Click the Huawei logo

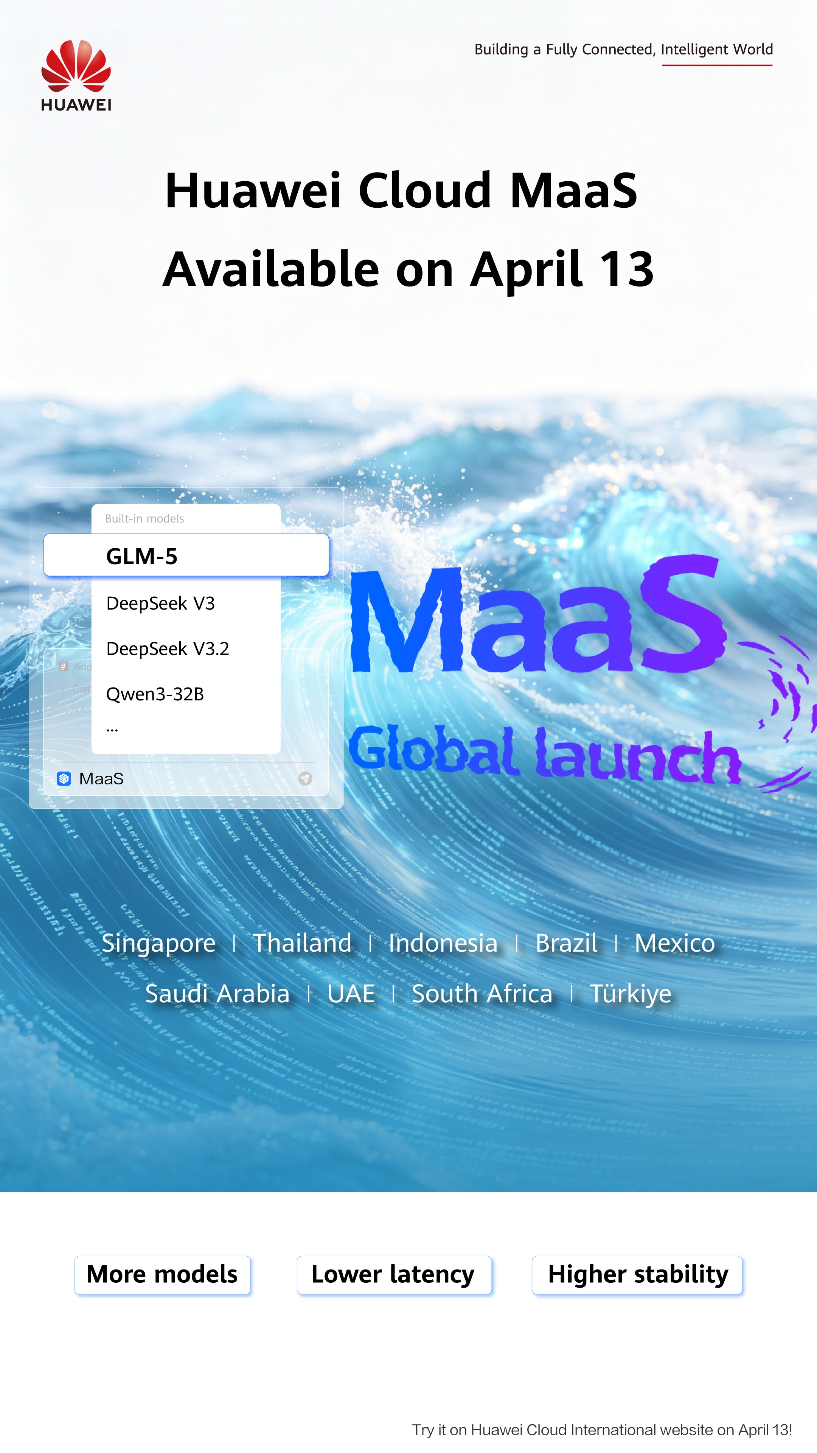pos(76,75)
